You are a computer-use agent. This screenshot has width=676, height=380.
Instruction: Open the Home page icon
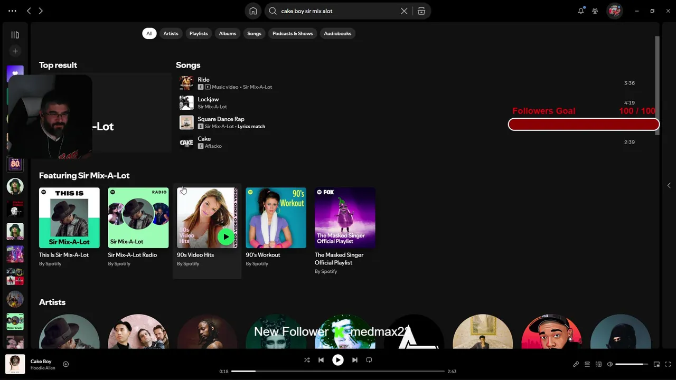[x=253, y=11]
